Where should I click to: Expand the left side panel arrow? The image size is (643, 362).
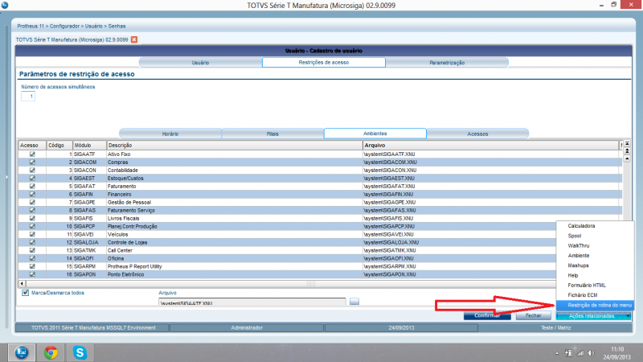pyautogui.click(x=6, y=177)
